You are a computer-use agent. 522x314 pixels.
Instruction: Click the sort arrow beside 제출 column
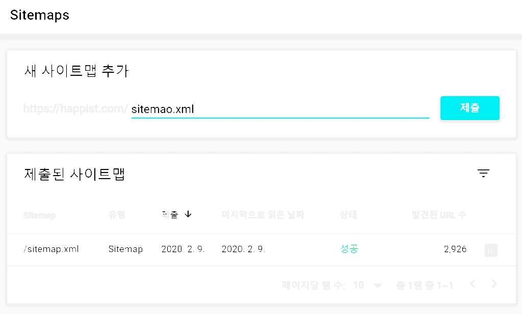(x=188, y=214)
